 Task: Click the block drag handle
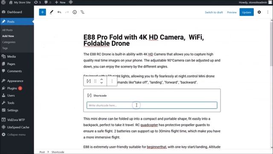pos(95,81)
